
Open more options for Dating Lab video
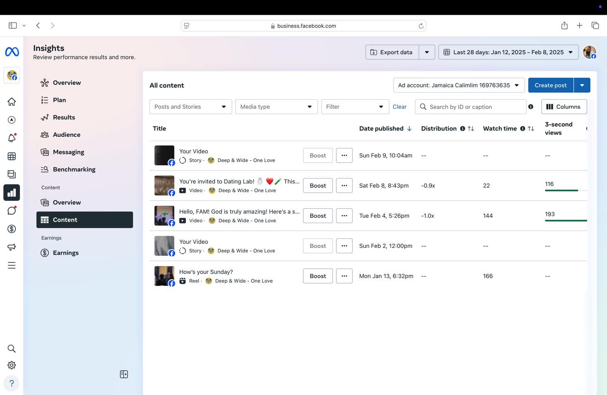(x=344, y=186)
